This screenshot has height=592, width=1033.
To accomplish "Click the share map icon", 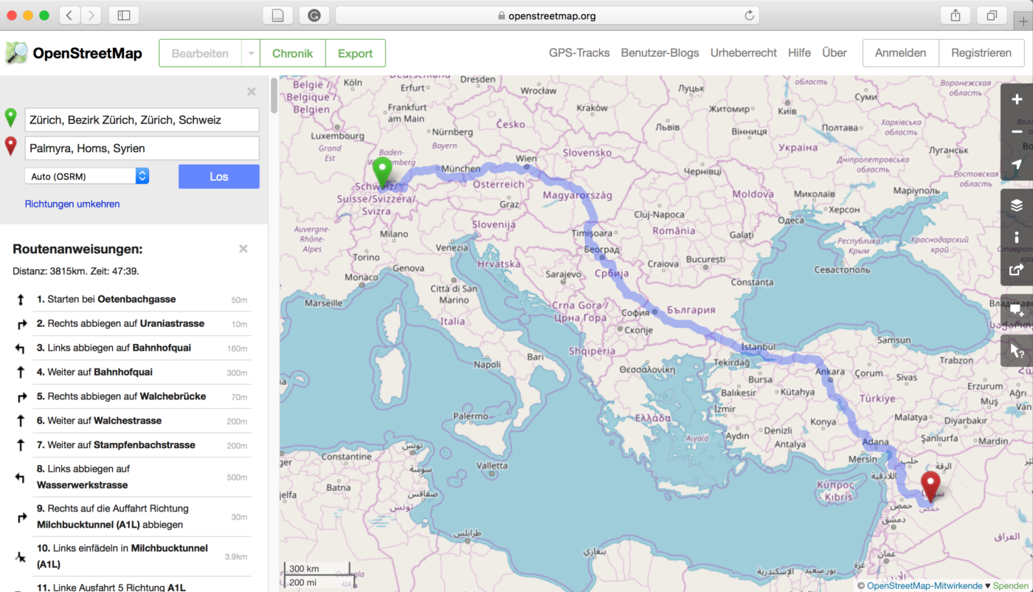I will (x=1017, y=270).
